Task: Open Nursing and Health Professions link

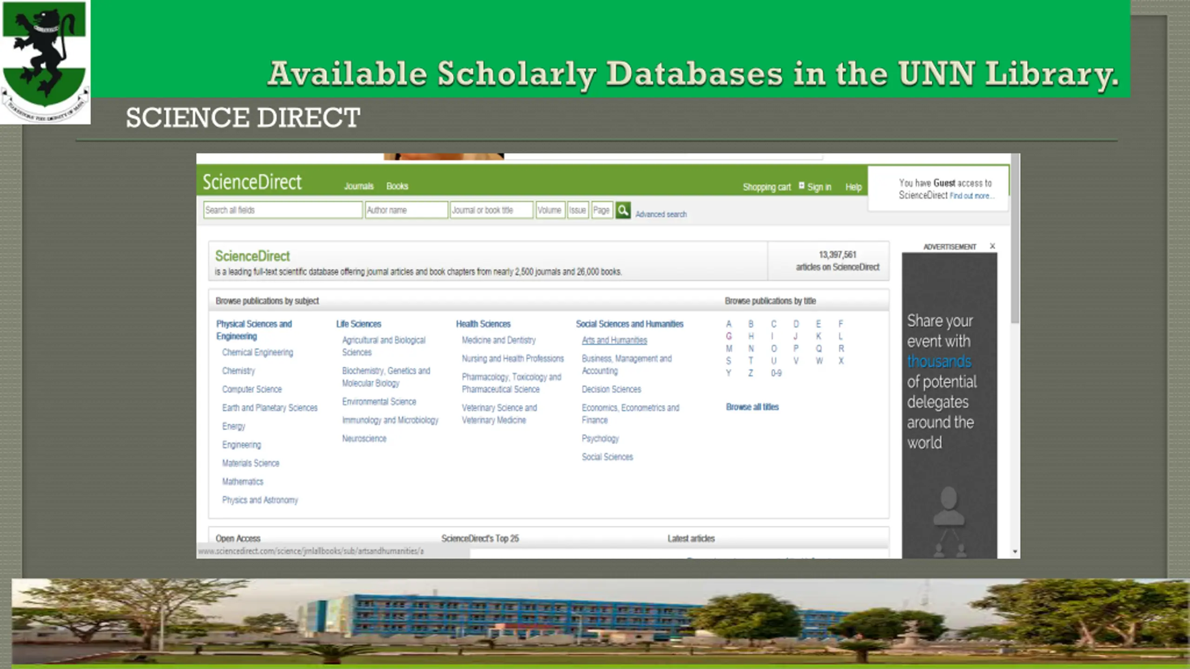Action: tap(513, 359)
